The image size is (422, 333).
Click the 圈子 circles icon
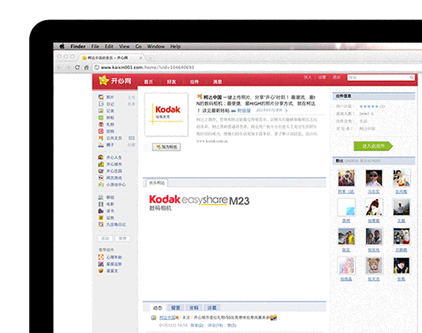coord(101,145)
